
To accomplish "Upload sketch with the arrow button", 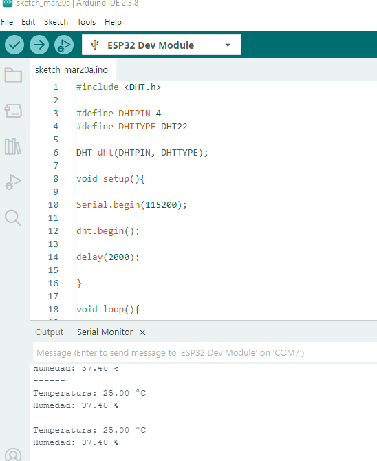I will click(39, 45).
